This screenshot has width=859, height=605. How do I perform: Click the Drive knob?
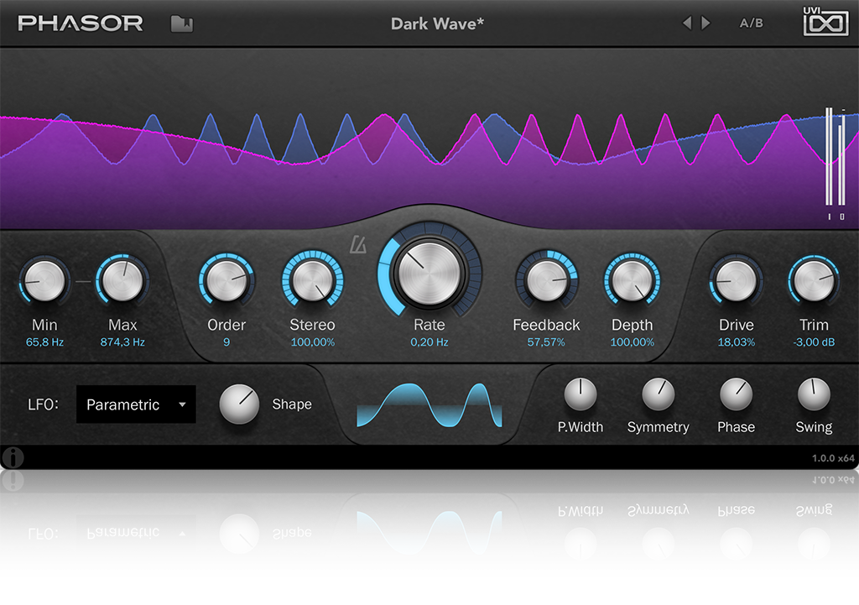tap(737, 280)
